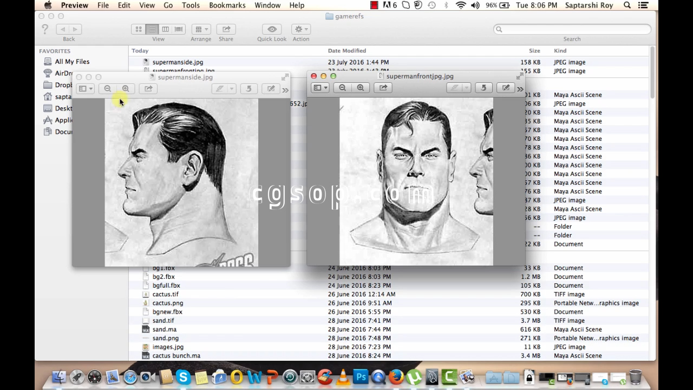The width and height of the screenshot is (693, 390).
Task: Select All My Files in Finder sidebar
Action: tap(72, 62)
